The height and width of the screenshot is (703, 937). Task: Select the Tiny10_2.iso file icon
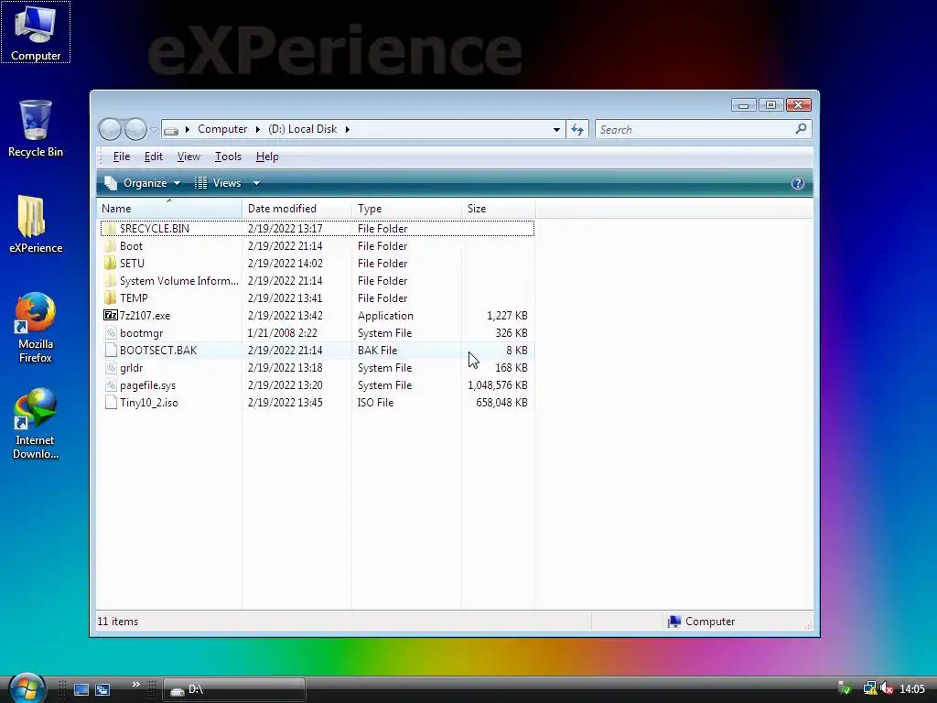click(x=111, y=403)
